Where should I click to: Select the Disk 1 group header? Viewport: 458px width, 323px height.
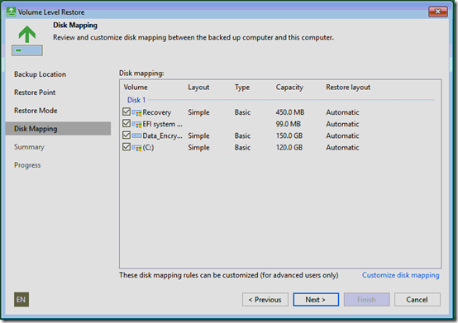point(136,100)
